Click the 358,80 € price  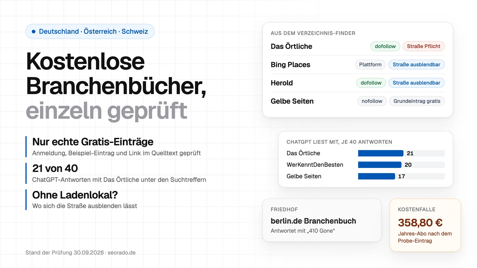420,222
